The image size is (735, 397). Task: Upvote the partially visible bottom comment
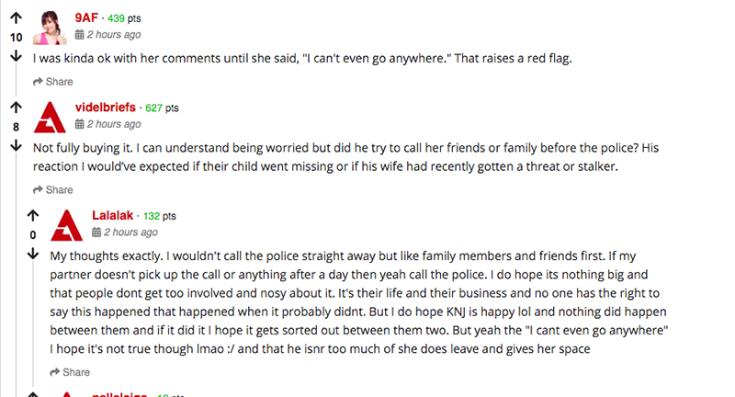(33, 392)
